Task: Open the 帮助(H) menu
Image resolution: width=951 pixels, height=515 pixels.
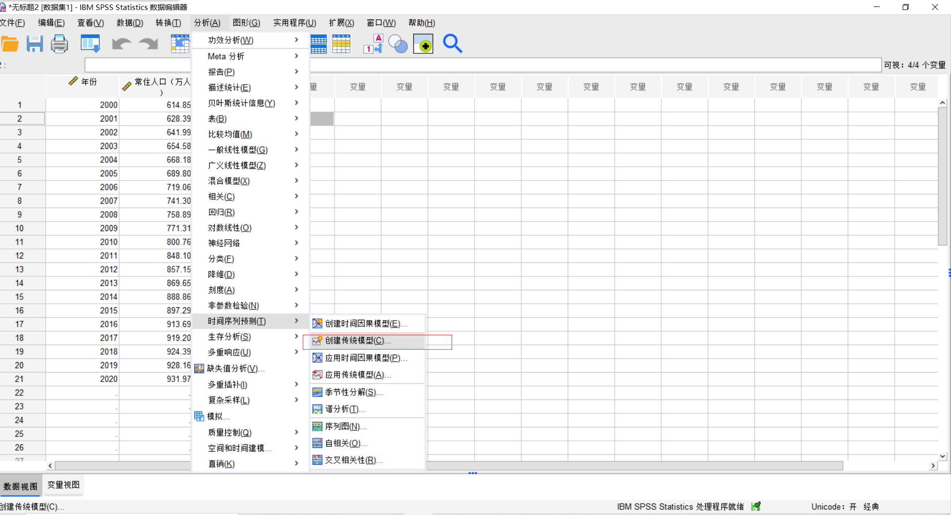Action: click(422, 23)
